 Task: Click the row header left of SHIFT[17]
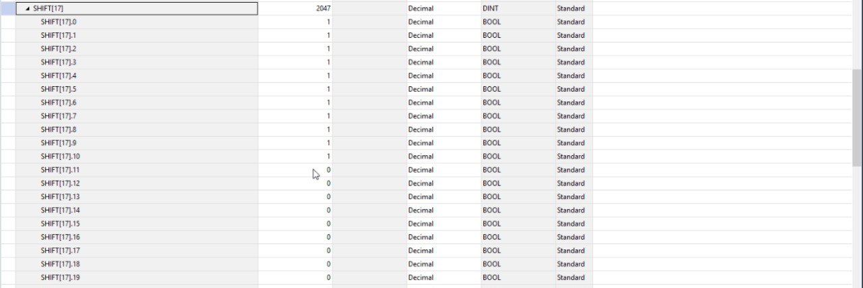(x=8, y=9)
